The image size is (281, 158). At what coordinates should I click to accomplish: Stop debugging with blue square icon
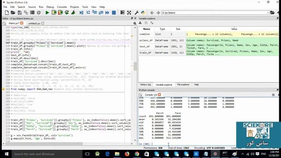(114, 13)
